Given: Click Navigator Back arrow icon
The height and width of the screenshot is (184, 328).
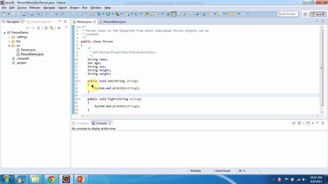Looking at the screenshot, I should tap(27, 28).
